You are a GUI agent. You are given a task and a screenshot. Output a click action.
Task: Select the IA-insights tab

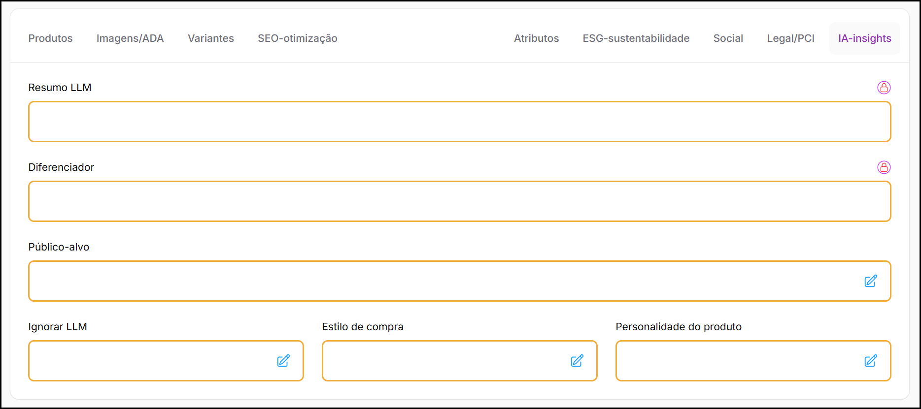tap(864, 38)
